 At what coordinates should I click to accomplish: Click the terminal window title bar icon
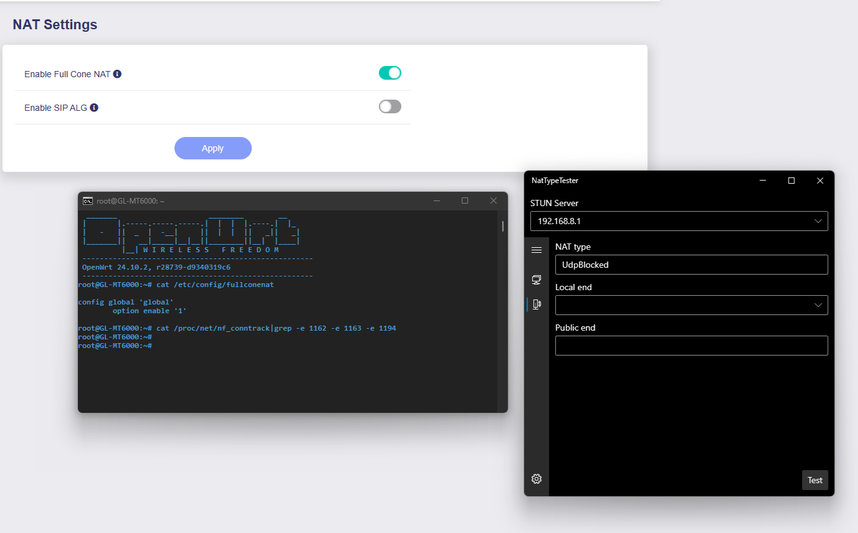tap(88, 200)
